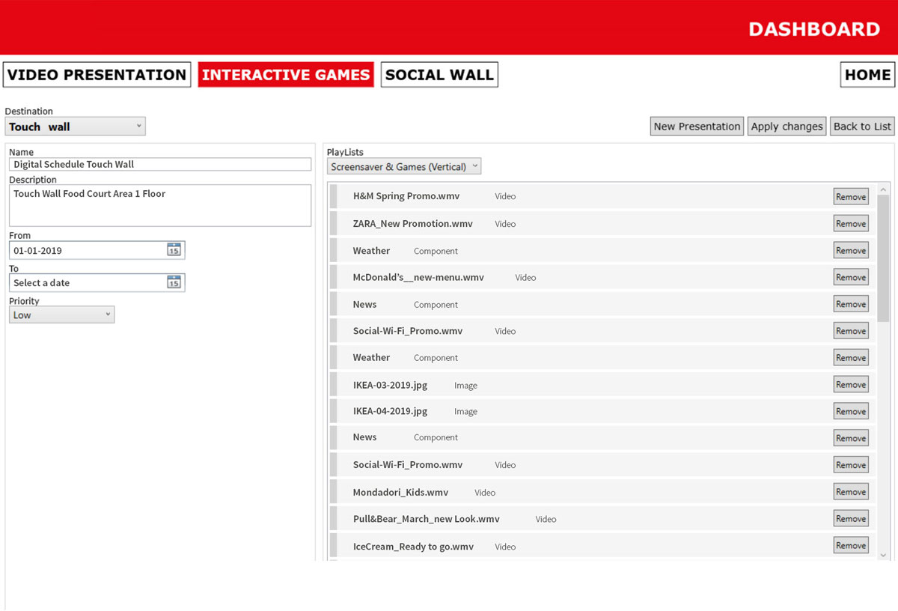Switch to the SOCIAL WALL tab

coord(439,75)
